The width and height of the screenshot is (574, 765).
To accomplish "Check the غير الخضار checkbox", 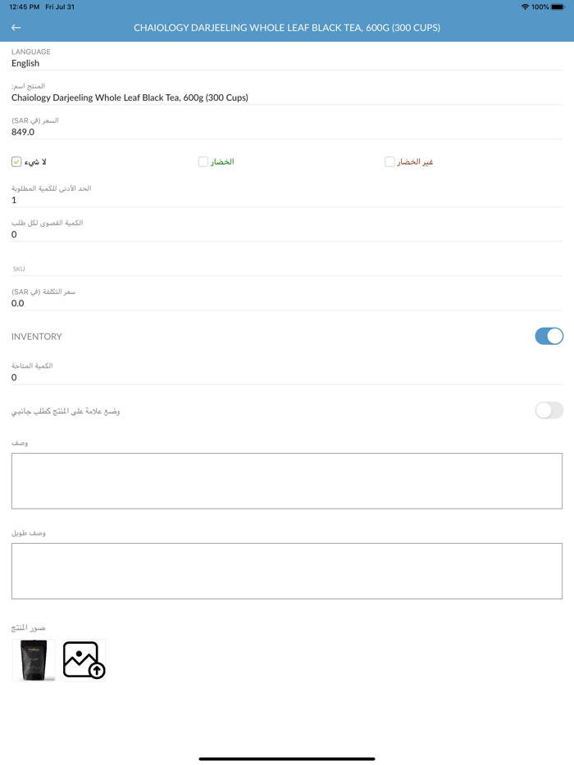I will point(389,162).
